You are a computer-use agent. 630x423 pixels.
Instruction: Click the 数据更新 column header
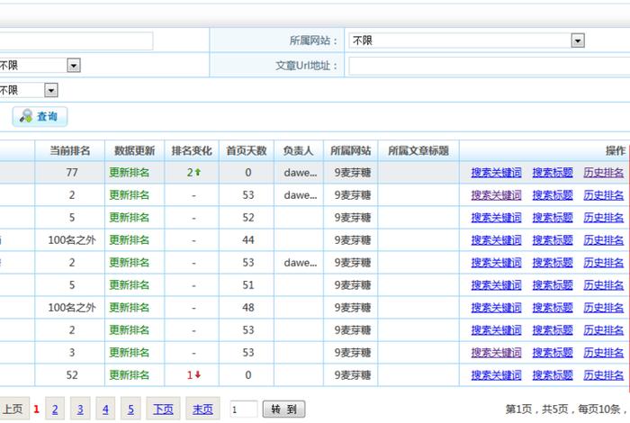pyautogui.click(x=135, y=150)
